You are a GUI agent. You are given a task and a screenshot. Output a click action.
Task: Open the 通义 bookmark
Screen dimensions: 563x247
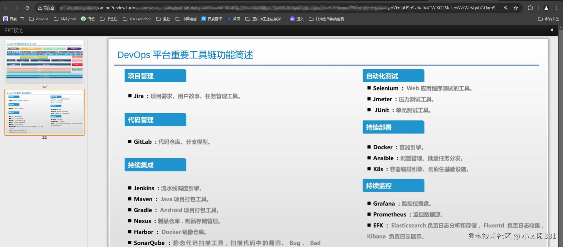coord(297,19)
